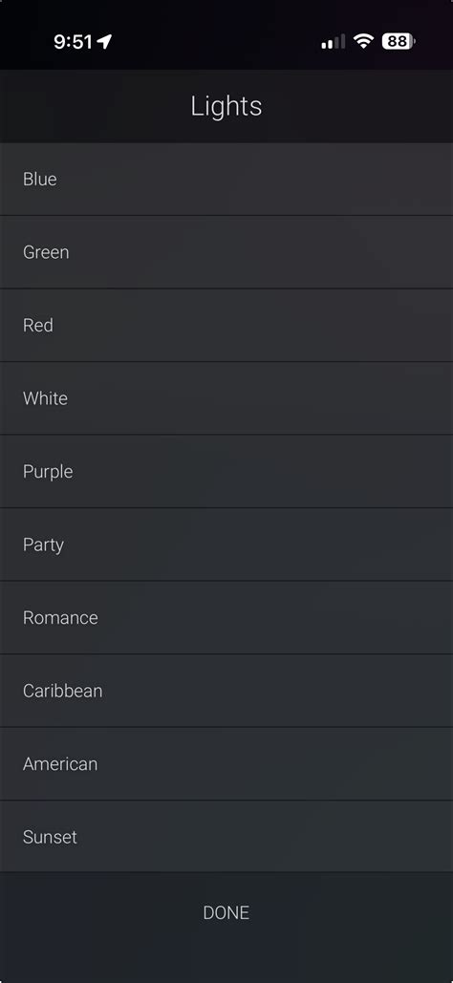Tap the empty area right of Sunset row
Screen dimensions: 453x983
click(264, 837)
